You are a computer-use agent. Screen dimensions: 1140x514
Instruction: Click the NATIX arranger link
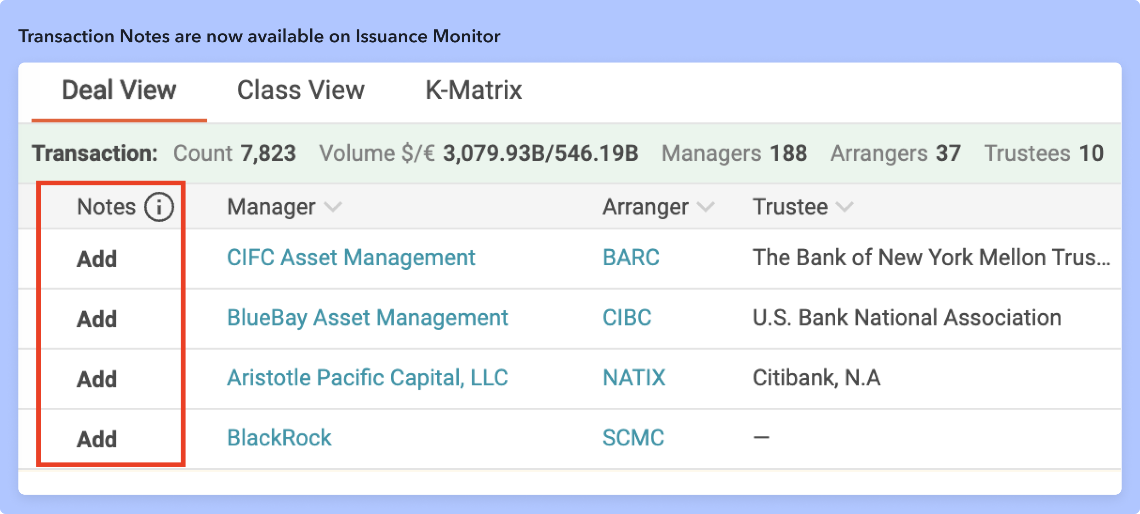coord(634,378)
